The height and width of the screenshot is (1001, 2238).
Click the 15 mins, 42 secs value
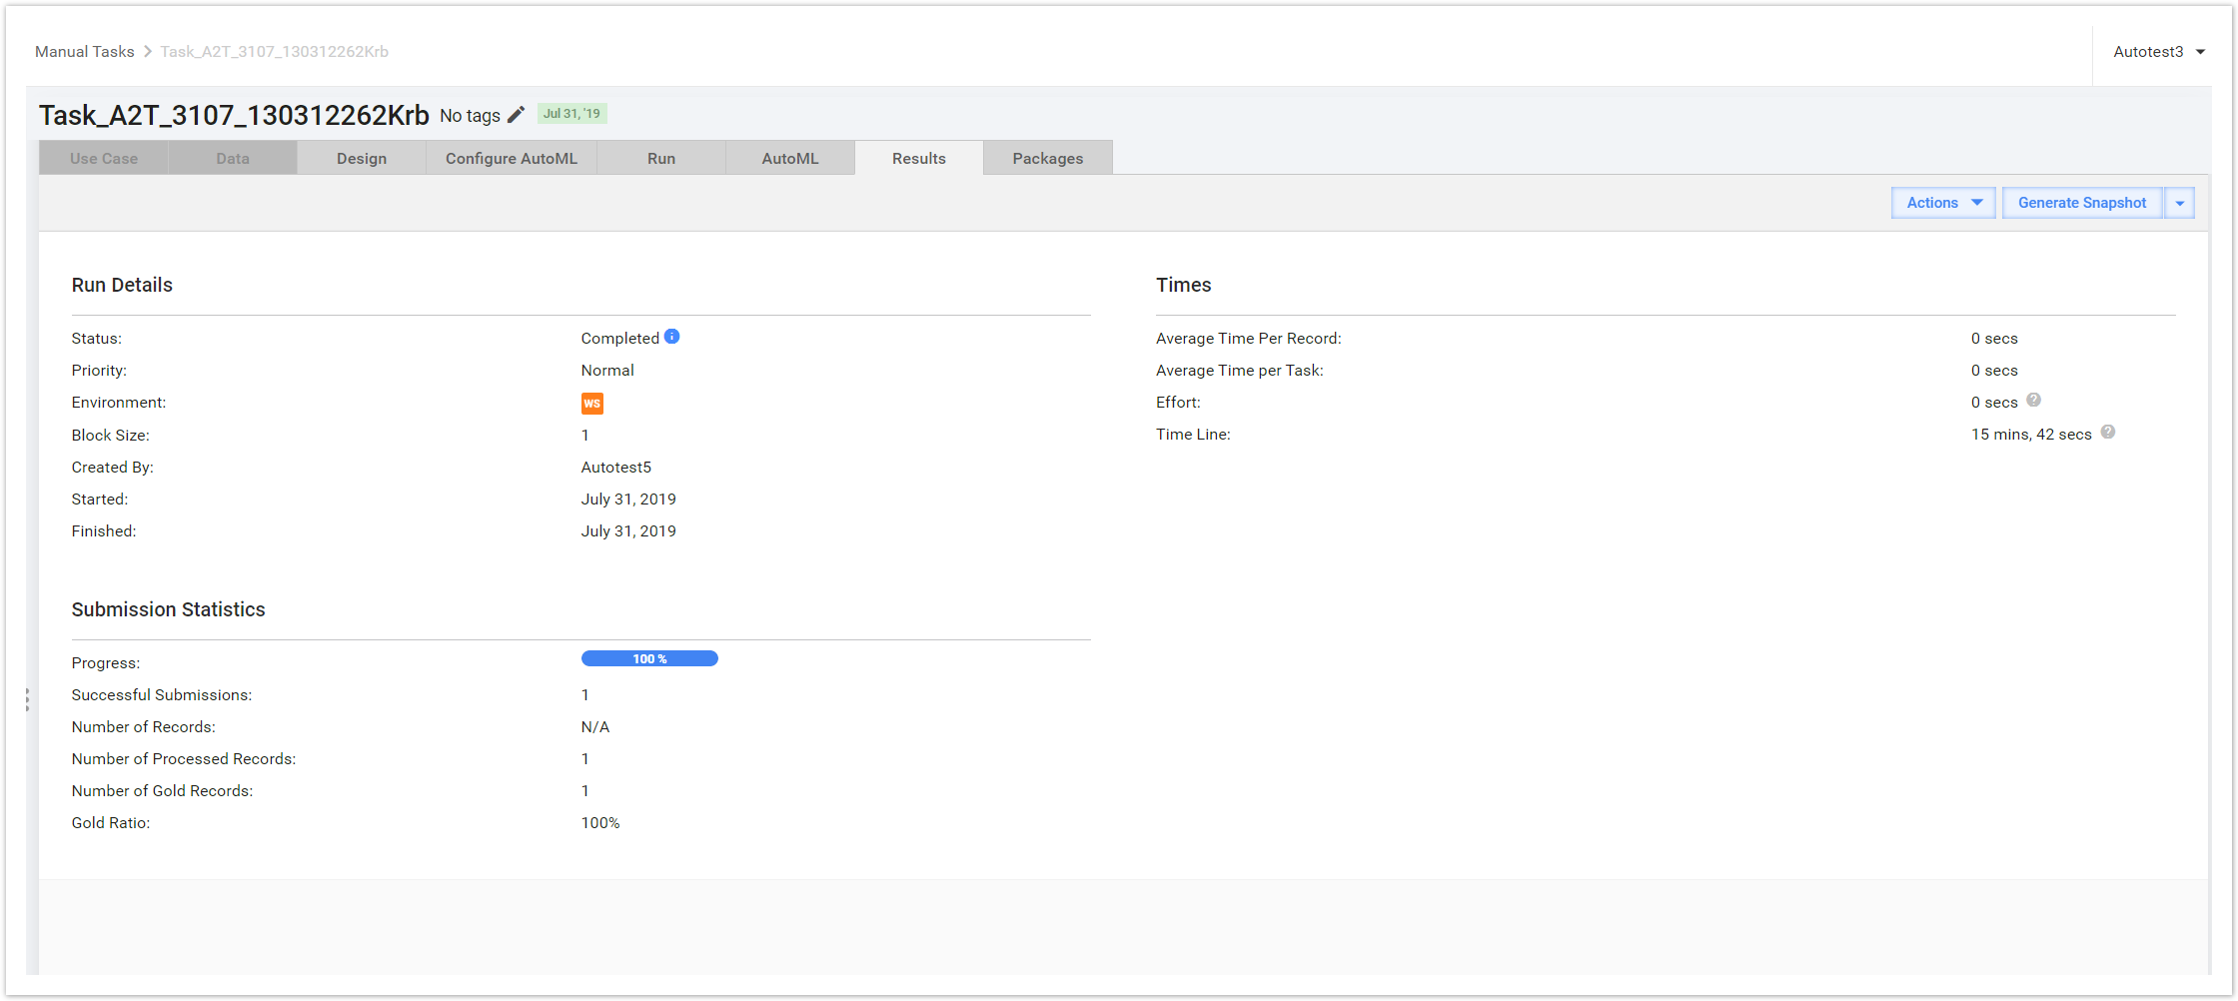pyautogui.click(x=2031, y=435)
